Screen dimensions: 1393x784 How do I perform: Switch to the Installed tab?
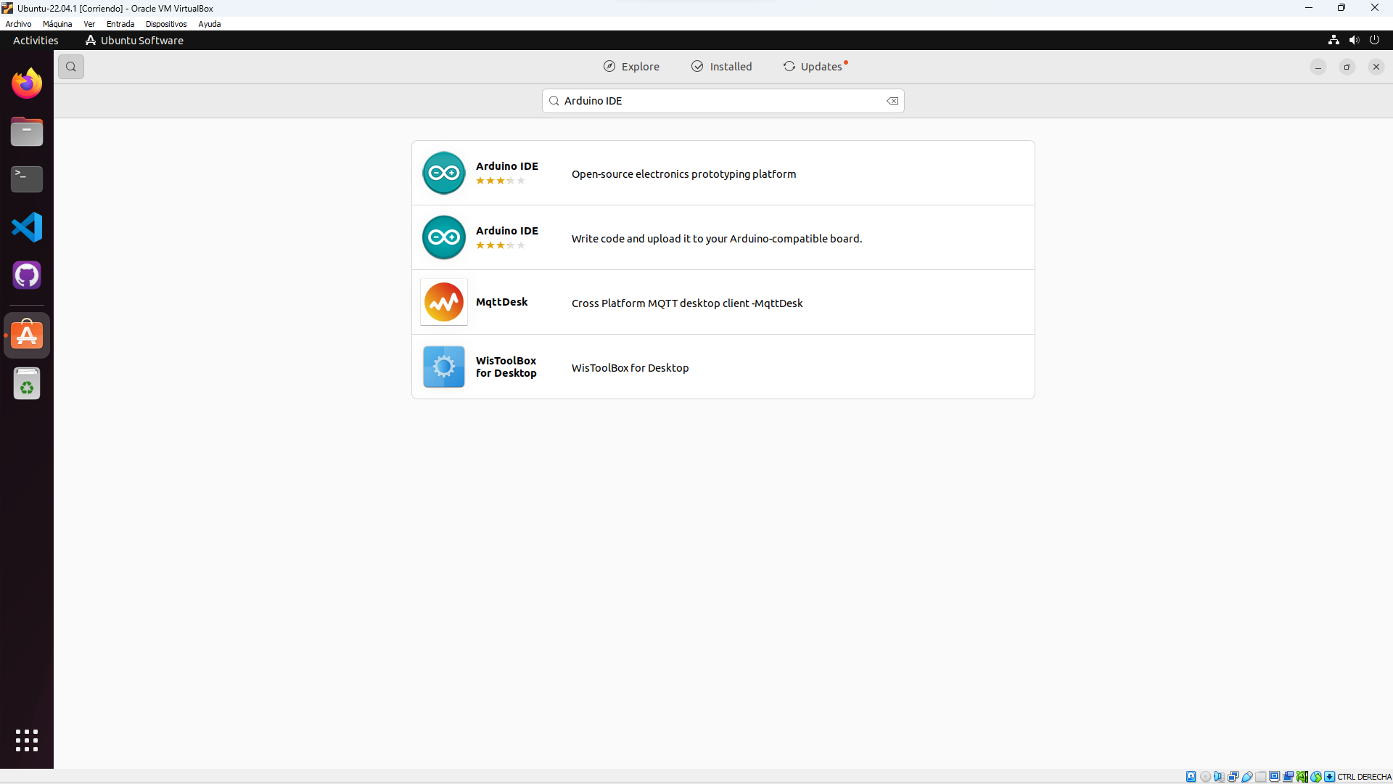[x=722, y=67]
